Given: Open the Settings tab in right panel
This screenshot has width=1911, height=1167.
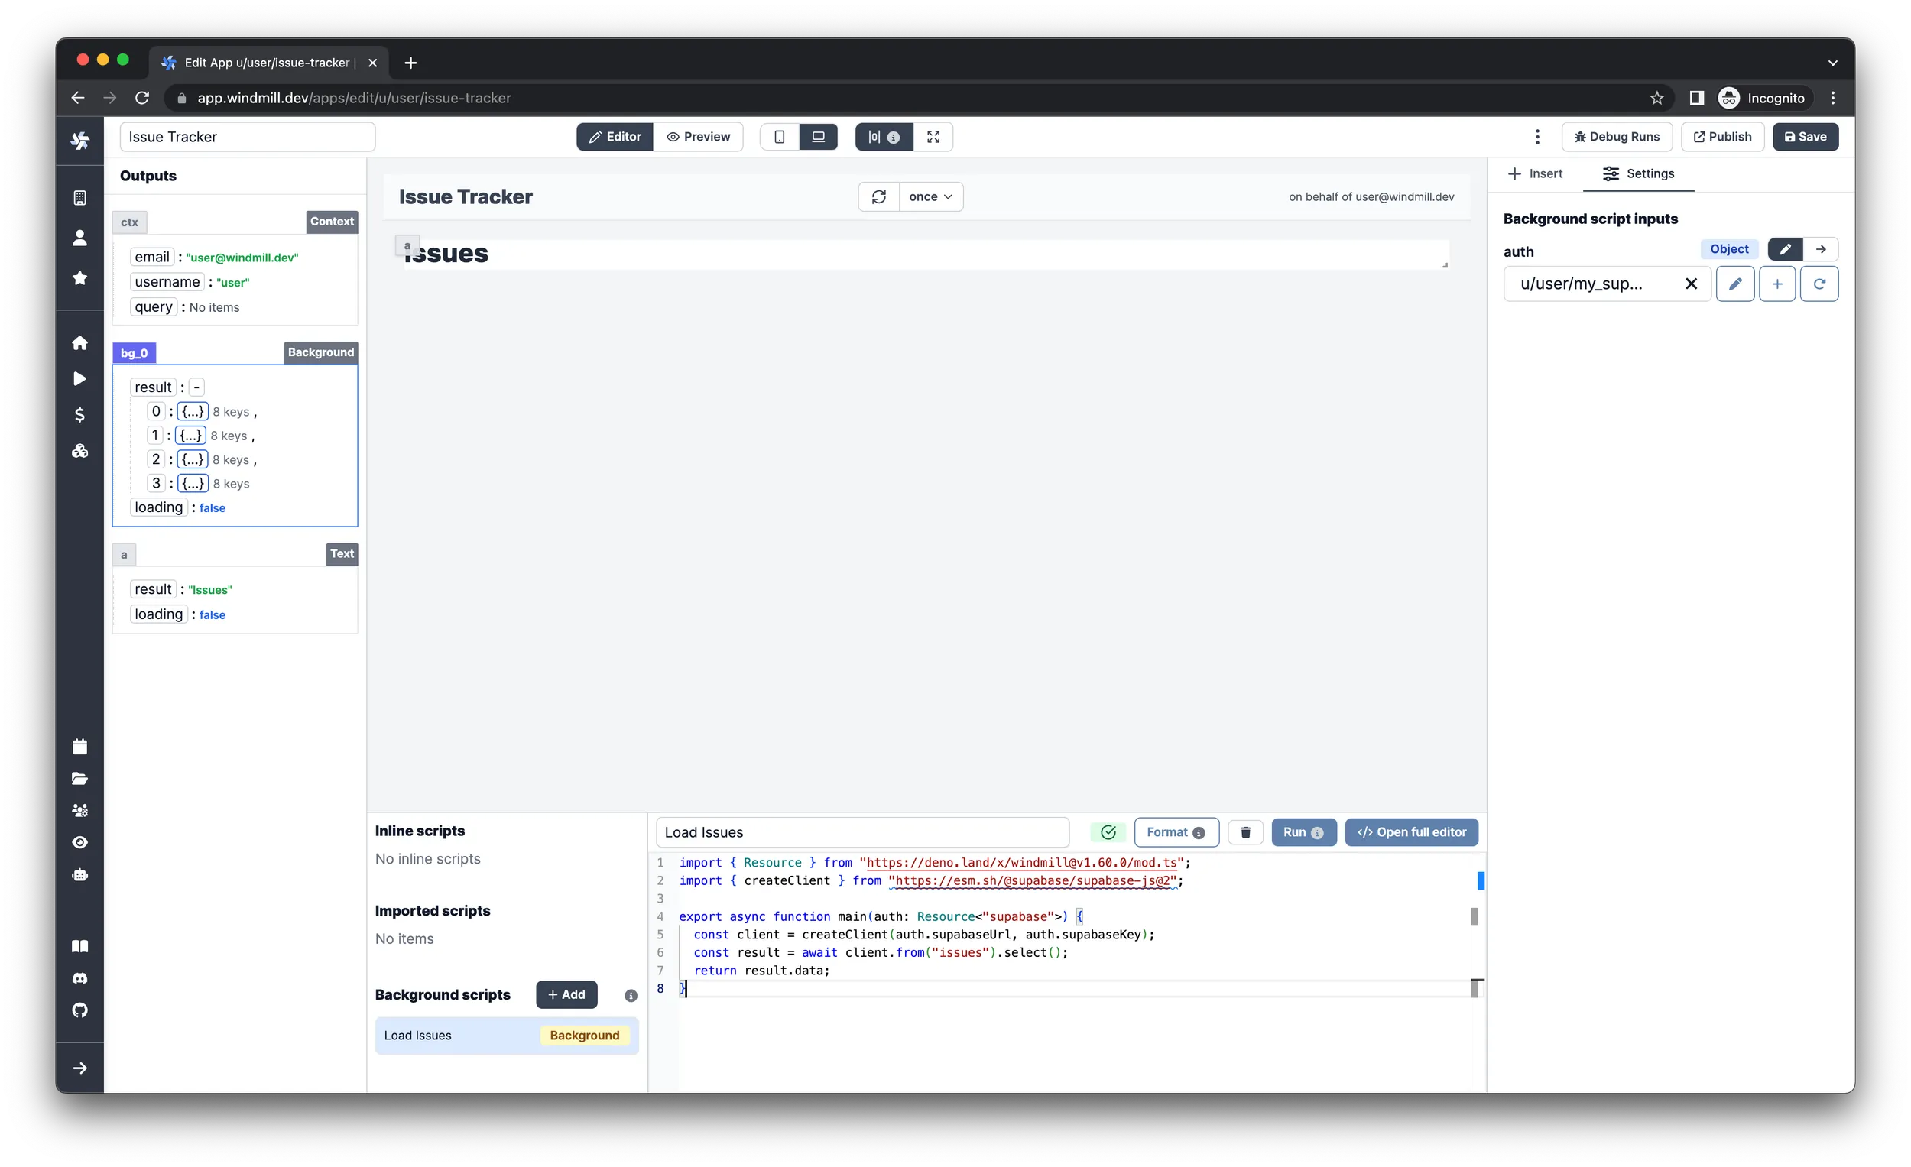Looking at the screenshot, I should (1638, 173).
